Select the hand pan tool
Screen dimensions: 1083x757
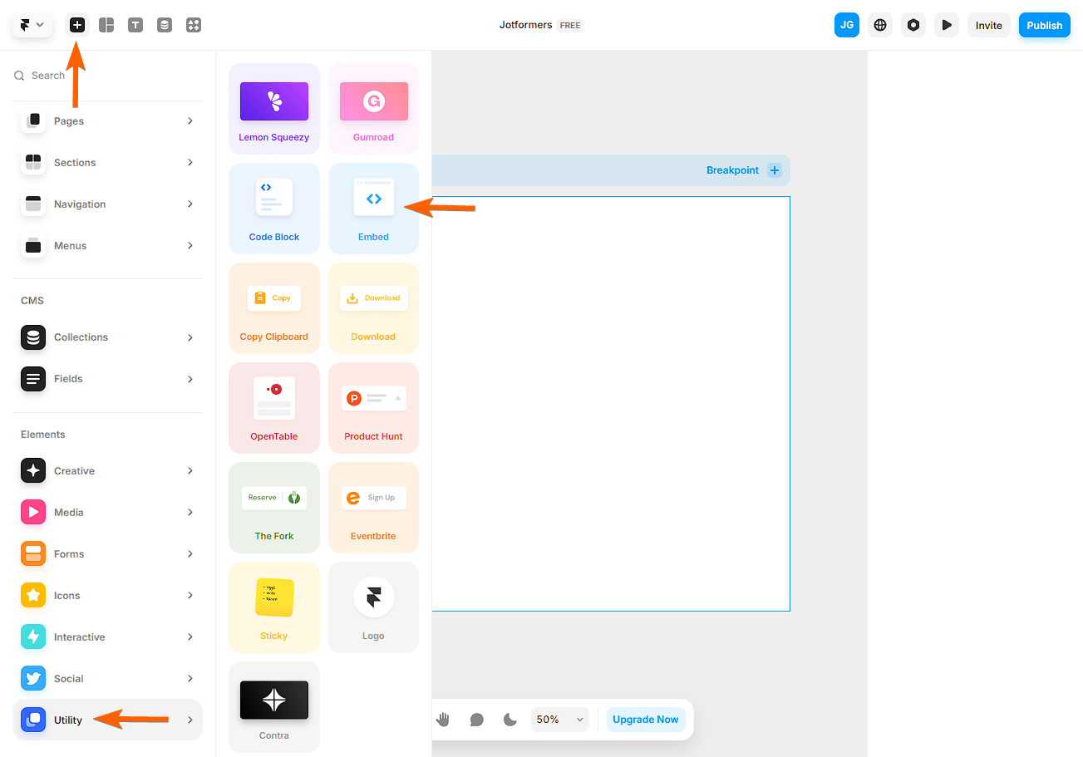pyautogui.click(x=443, y=720)
